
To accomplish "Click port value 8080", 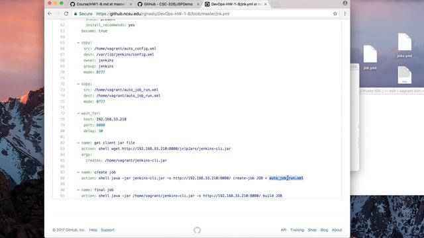I will [x=101, y=125].
